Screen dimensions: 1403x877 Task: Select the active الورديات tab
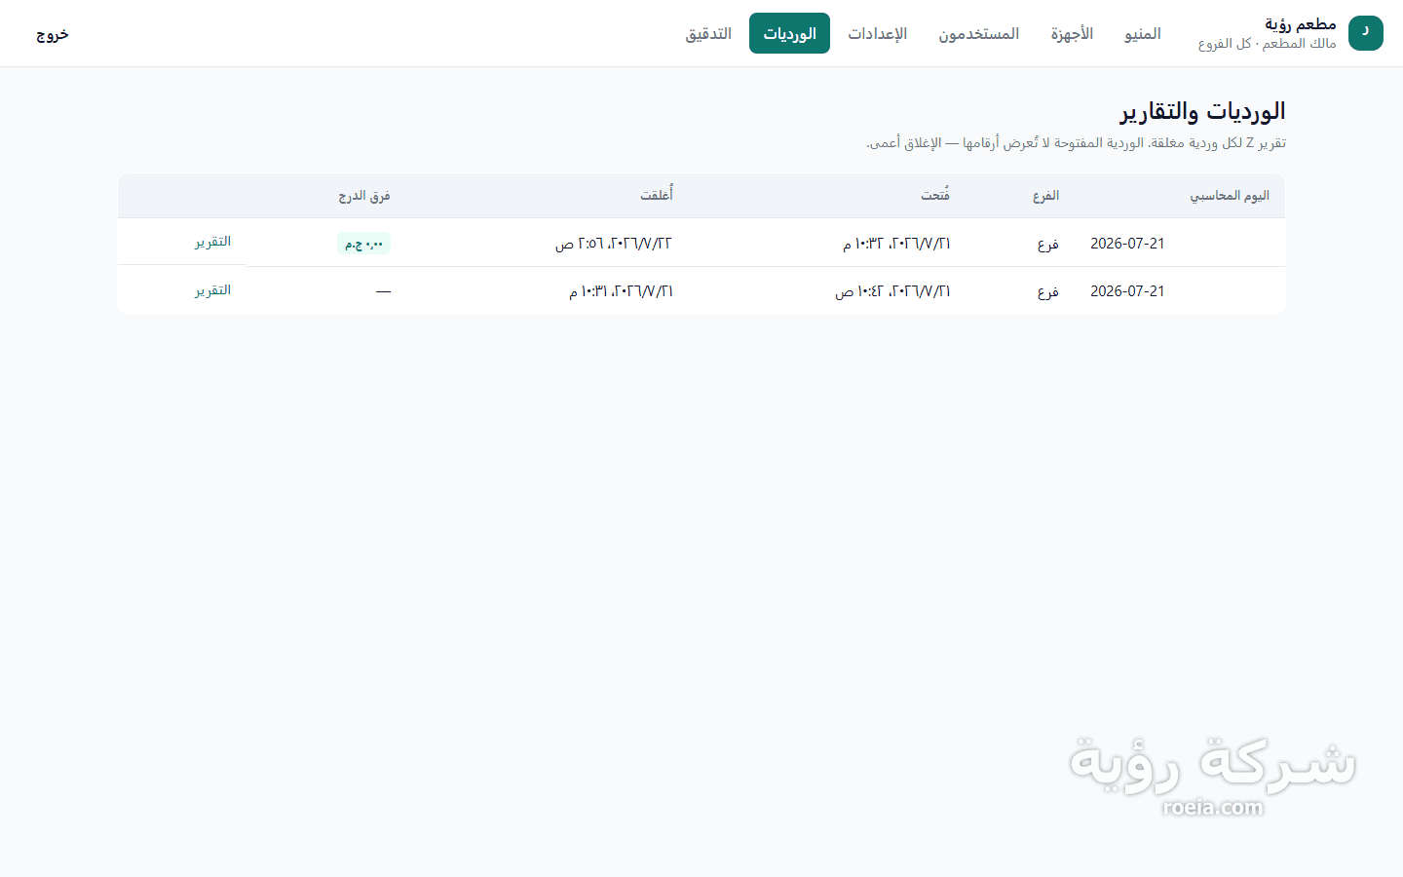coord(789,33)
